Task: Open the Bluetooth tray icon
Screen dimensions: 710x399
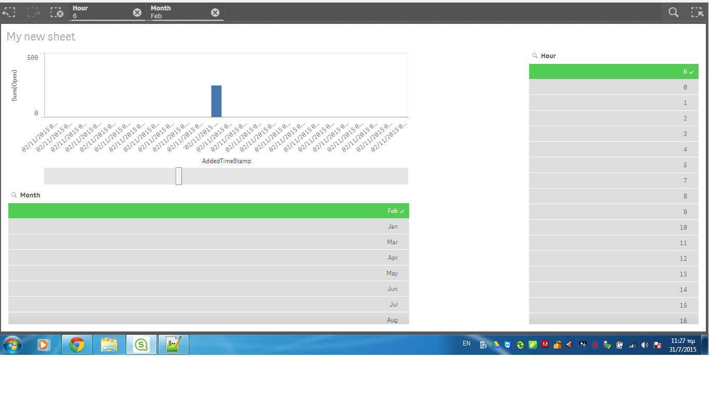Action: point(595,345)
